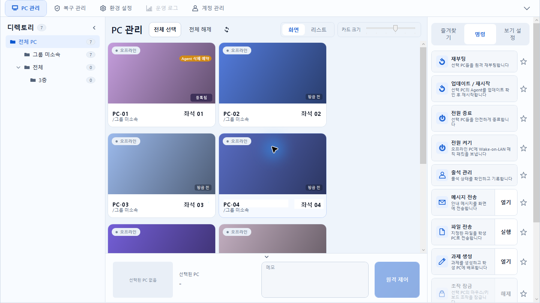Click the star next to 파일 전송
Image resolution: width=540 pixels, height=303 pixels.
click(523, 232)
